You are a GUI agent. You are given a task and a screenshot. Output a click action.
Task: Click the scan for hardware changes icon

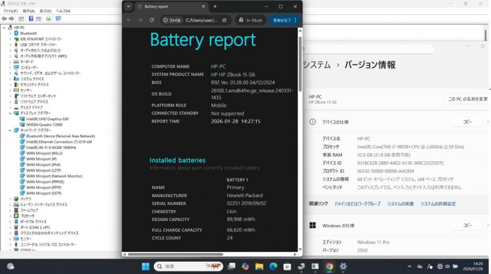[x=58, y=19]
